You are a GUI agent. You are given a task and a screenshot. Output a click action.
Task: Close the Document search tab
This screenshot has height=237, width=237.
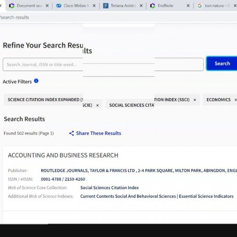tap(47, 6)
